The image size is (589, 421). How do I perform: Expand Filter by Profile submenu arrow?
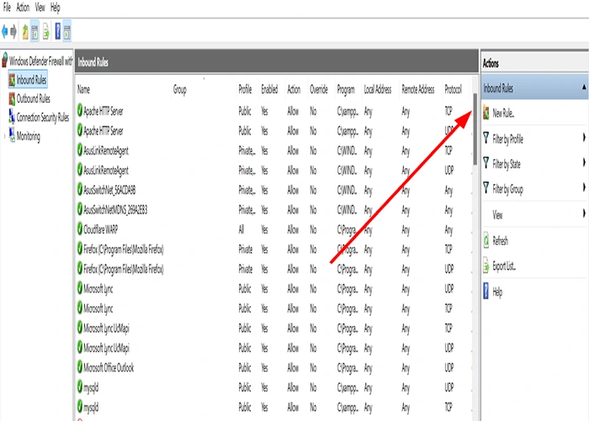tap(584, 137)
